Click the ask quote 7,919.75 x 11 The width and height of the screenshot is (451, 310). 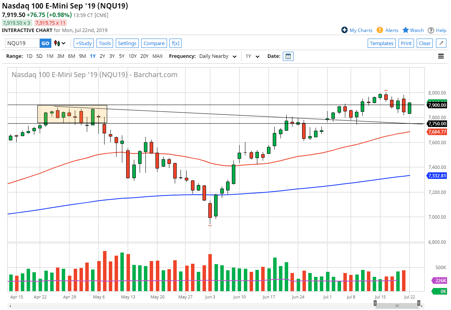50,23
